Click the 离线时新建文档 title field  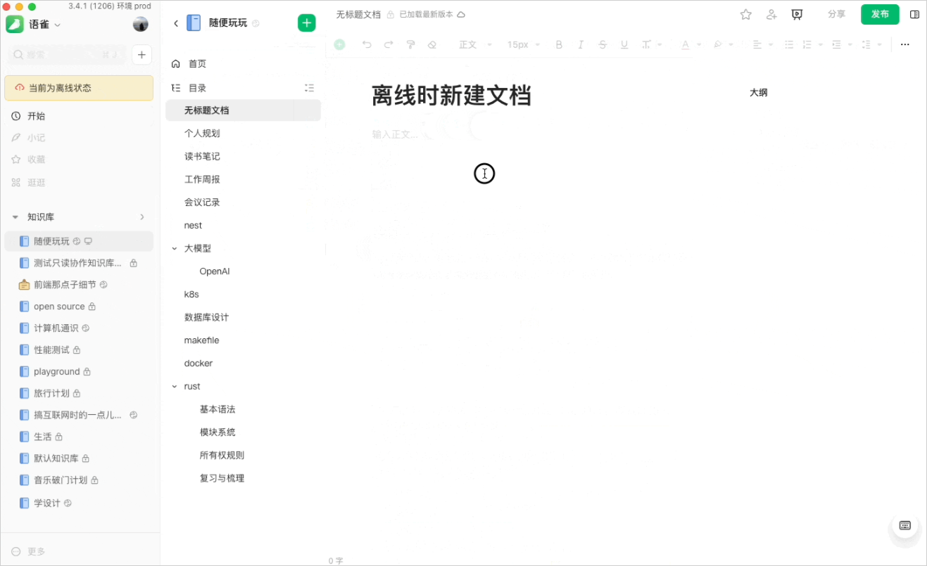click(451, 96)
